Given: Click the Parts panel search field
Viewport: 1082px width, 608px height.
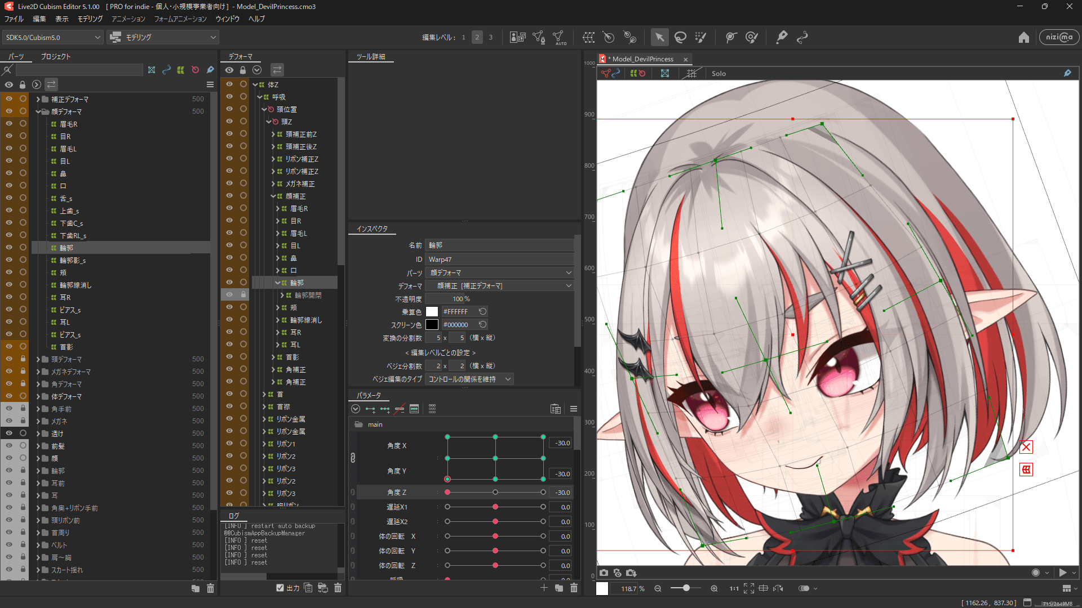Looking at the screenshot, I should 79,70.
